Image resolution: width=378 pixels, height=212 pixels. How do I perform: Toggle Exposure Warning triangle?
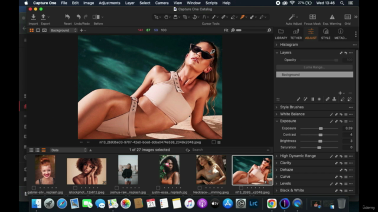(x=332, y=17)
